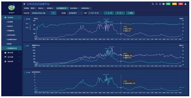Collapse the 光伏发电 sidebar group

(12, 17)
